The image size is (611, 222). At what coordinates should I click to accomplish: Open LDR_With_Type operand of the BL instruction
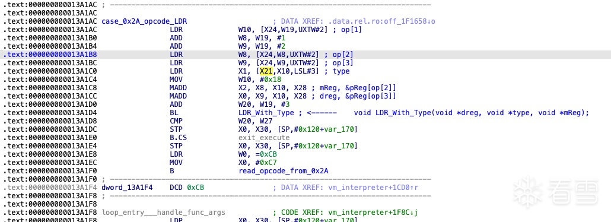[x=266, y=113]
